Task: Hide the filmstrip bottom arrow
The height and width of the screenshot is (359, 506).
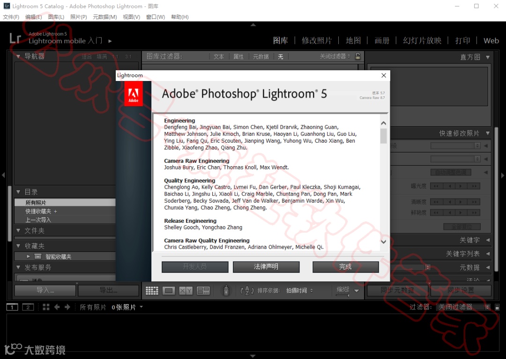Action: (253, 356)
